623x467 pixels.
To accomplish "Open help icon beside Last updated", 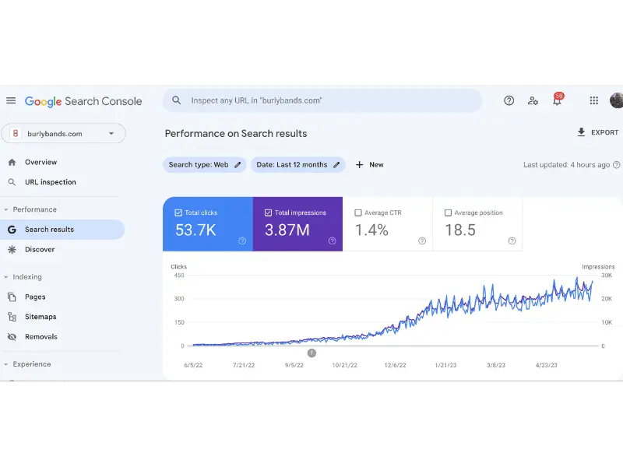I will (616, 165).
